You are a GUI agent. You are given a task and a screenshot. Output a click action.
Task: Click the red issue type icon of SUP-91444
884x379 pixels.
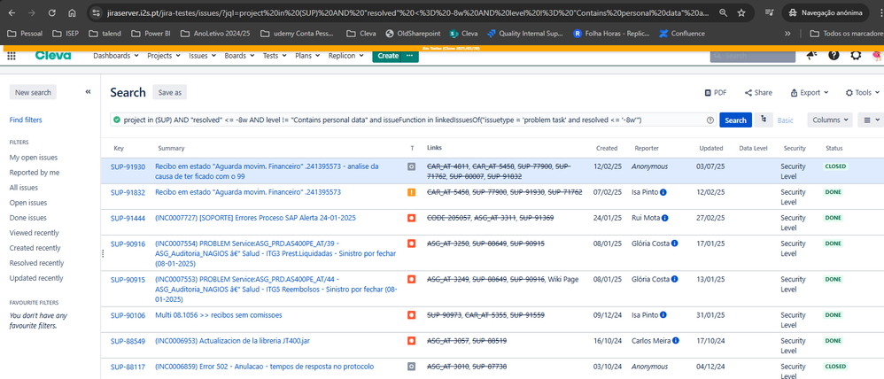point(412,218)
